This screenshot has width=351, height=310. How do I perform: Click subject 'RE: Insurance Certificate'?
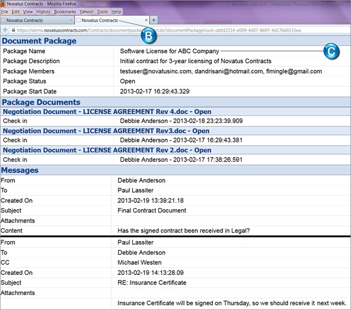point(152,283)
